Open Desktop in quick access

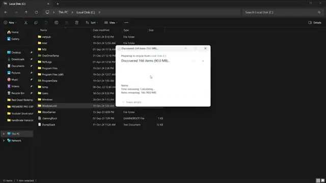[x=14, y=52]
